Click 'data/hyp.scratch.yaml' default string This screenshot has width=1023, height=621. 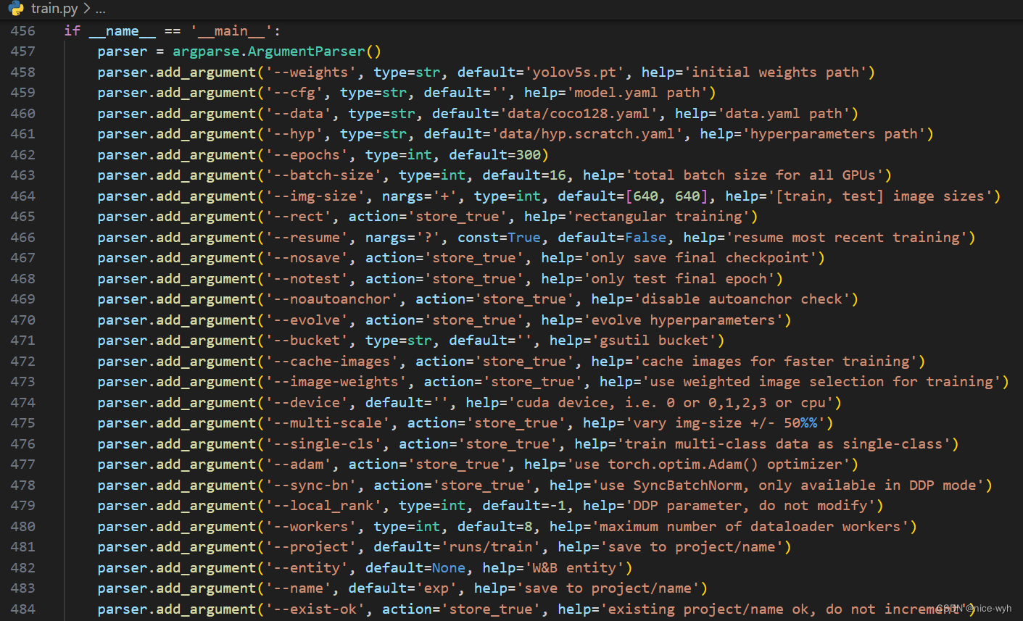click(588, 134)
